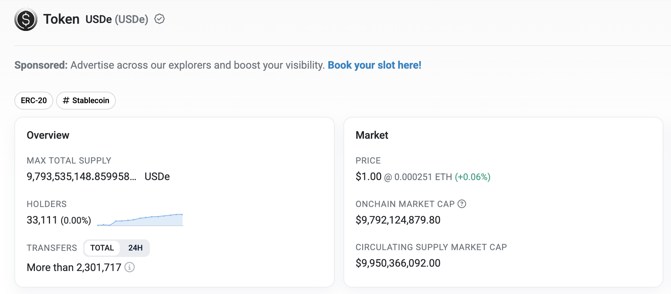Viewport: 671px width, 294px height.
Task: Switch transfers view to 24H
Action: click(x=135, y=248)
